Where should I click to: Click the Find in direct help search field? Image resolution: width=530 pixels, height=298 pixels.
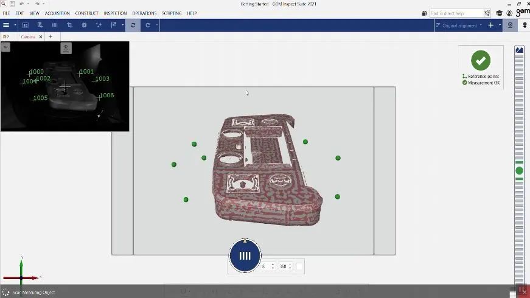[x=456, y=13]
